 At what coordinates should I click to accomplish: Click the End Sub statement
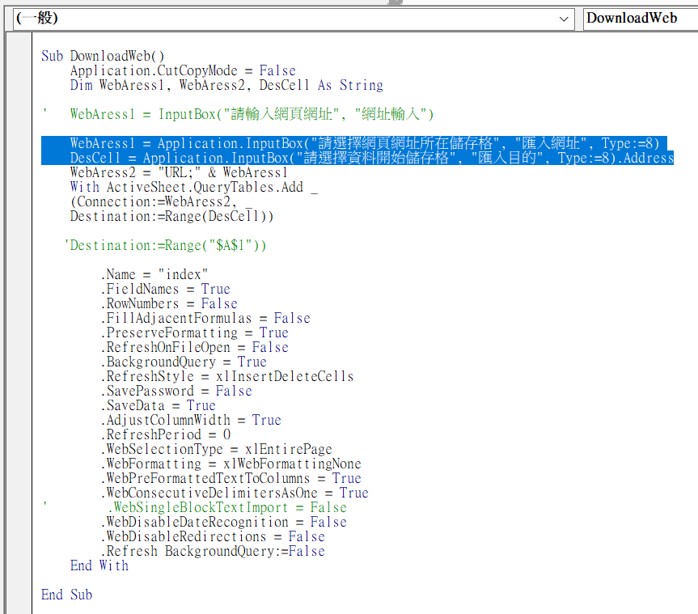coord(67,595)
